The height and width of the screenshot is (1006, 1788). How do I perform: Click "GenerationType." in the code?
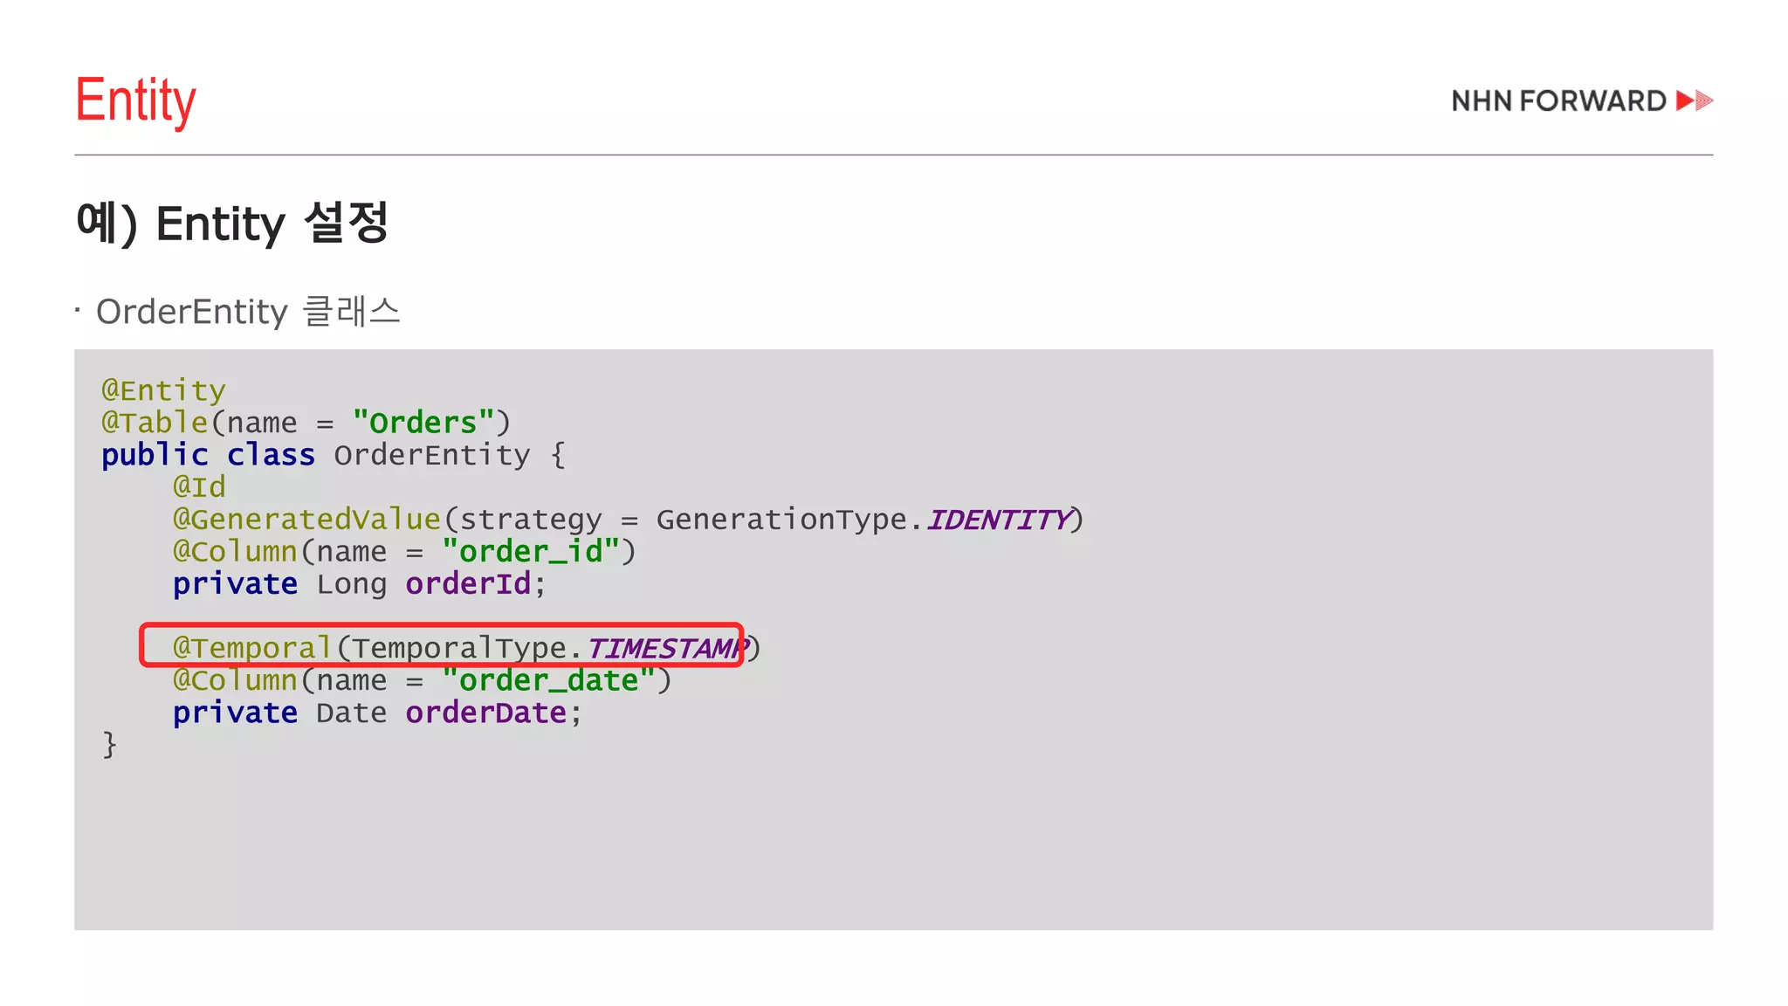pos(789,520)
